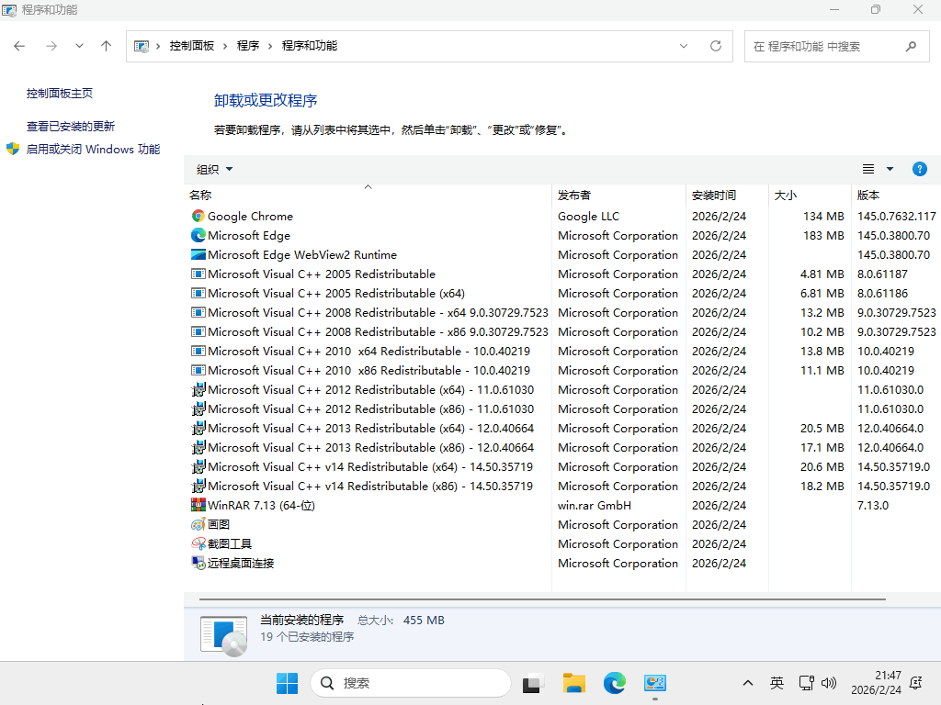Click the blue help question mark icon
This screenshot has height=705, width=941.
[919, 169]
